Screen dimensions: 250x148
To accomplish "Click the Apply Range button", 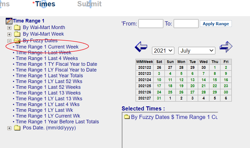I will point(216,24).
